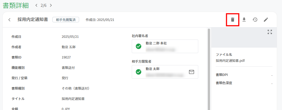Click the 作成日: 2025/05/21 header text
The width and height of the screenshot is (282, 110).
[x=100, y=20]
